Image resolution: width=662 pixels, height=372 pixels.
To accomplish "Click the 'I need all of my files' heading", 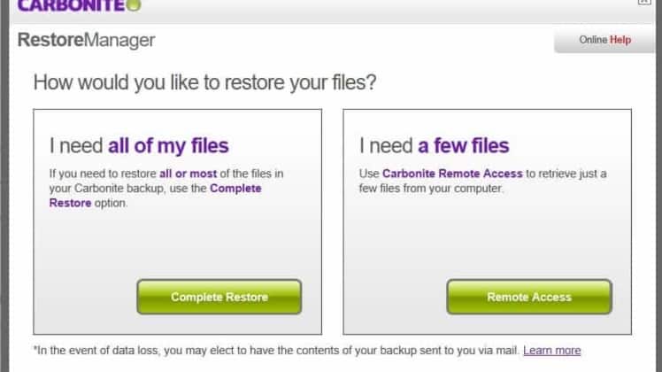I will [x=139, y=146].
